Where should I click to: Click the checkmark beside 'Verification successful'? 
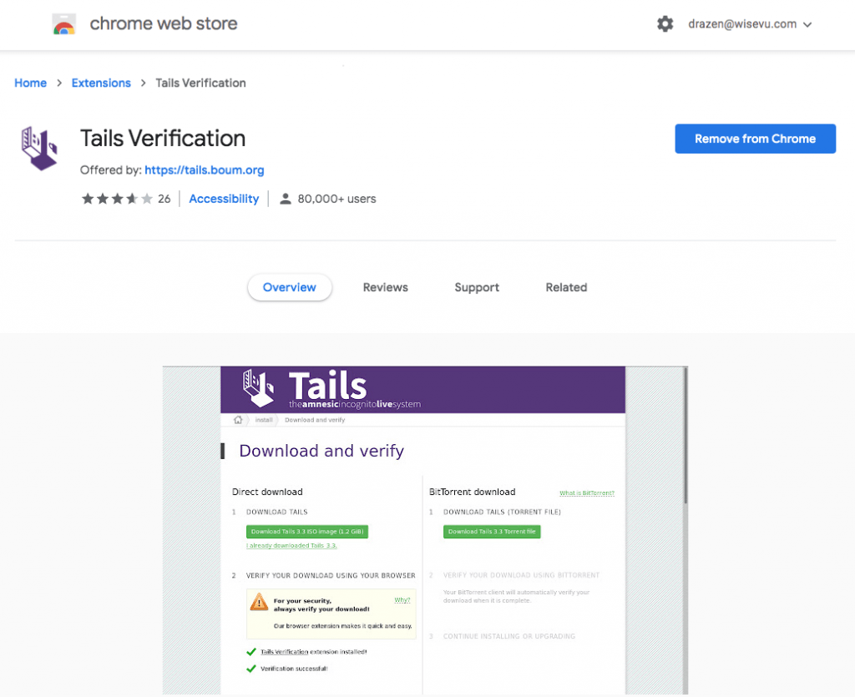point(251,669)
